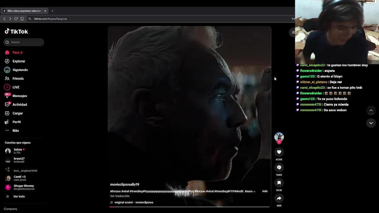Seek on the video progress bar

pos(189,206)
